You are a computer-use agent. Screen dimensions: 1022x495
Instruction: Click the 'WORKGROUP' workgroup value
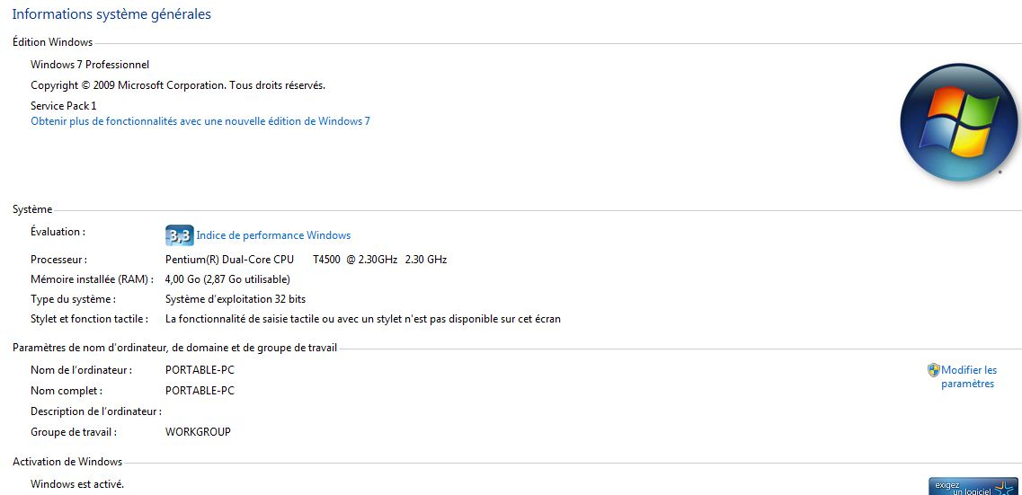click(x=198, y=432)
